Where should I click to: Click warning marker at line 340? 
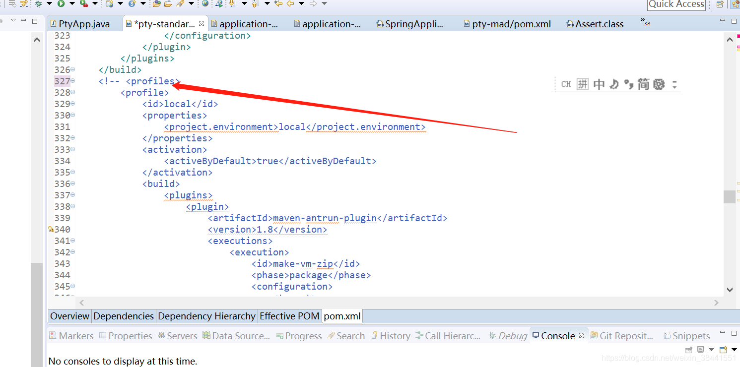[x=51, y=229]
